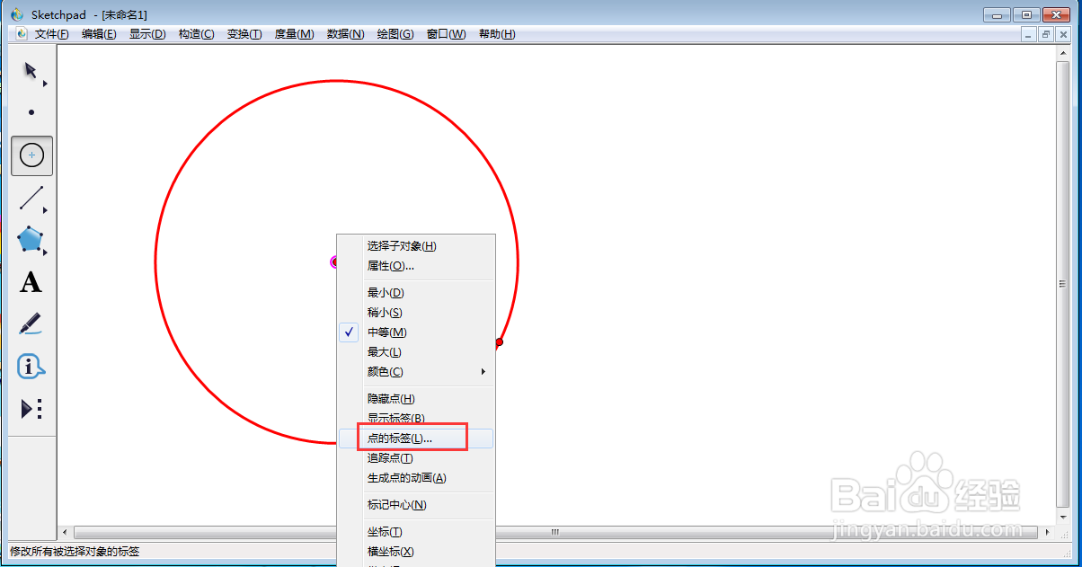The height and width of the screenshot is (567, 1082).
Task: Open the 文件(F) menu
Action: (52, 34)
